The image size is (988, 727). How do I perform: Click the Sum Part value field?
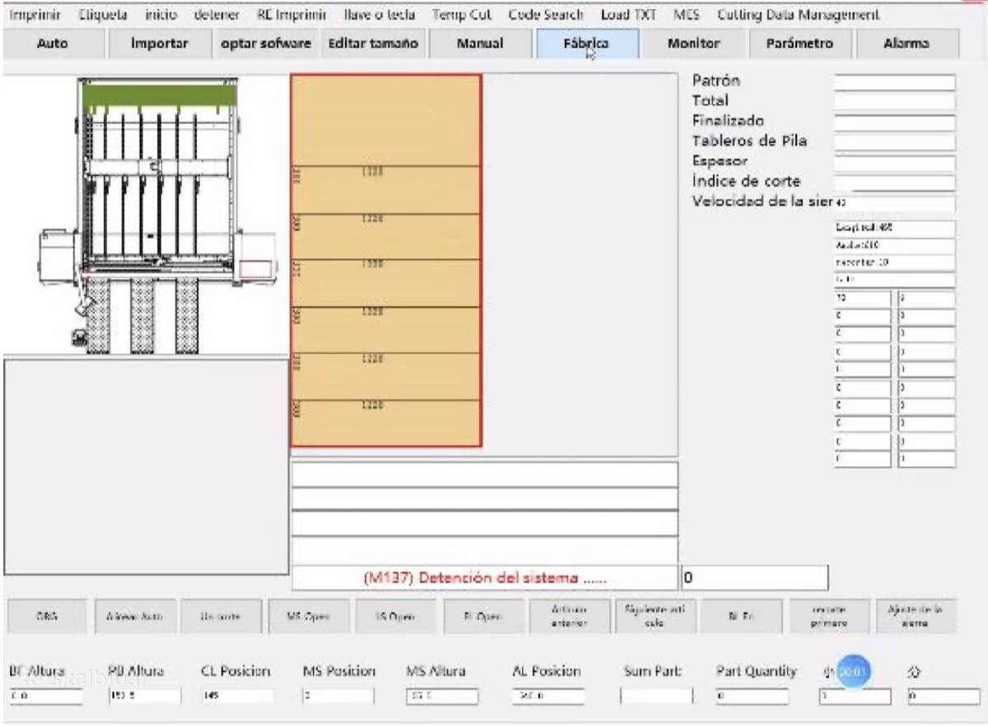[657, 697]
